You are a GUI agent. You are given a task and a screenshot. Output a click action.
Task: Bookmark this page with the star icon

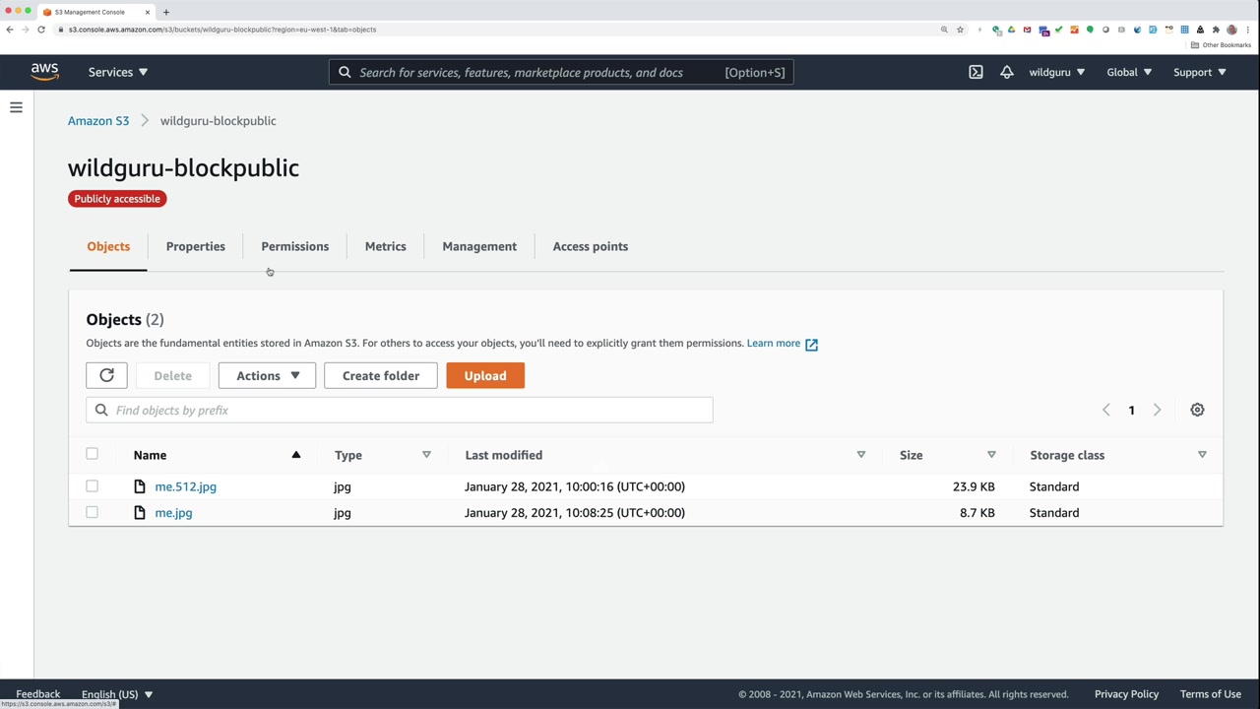pyautogui.click(x=960, y=30)
